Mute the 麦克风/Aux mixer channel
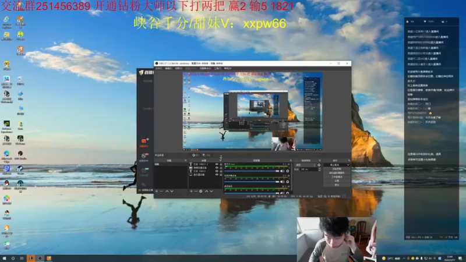Screen dimensions: 466x262 [x=283, y=171]
